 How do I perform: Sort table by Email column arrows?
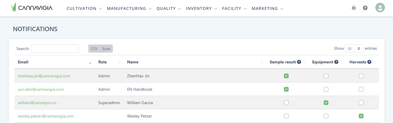pos(90,62)
